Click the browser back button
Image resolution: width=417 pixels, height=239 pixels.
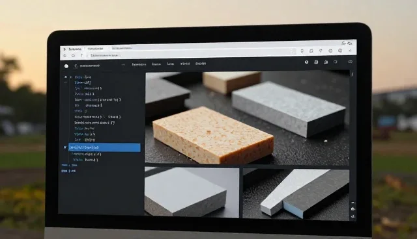[65, 55]
